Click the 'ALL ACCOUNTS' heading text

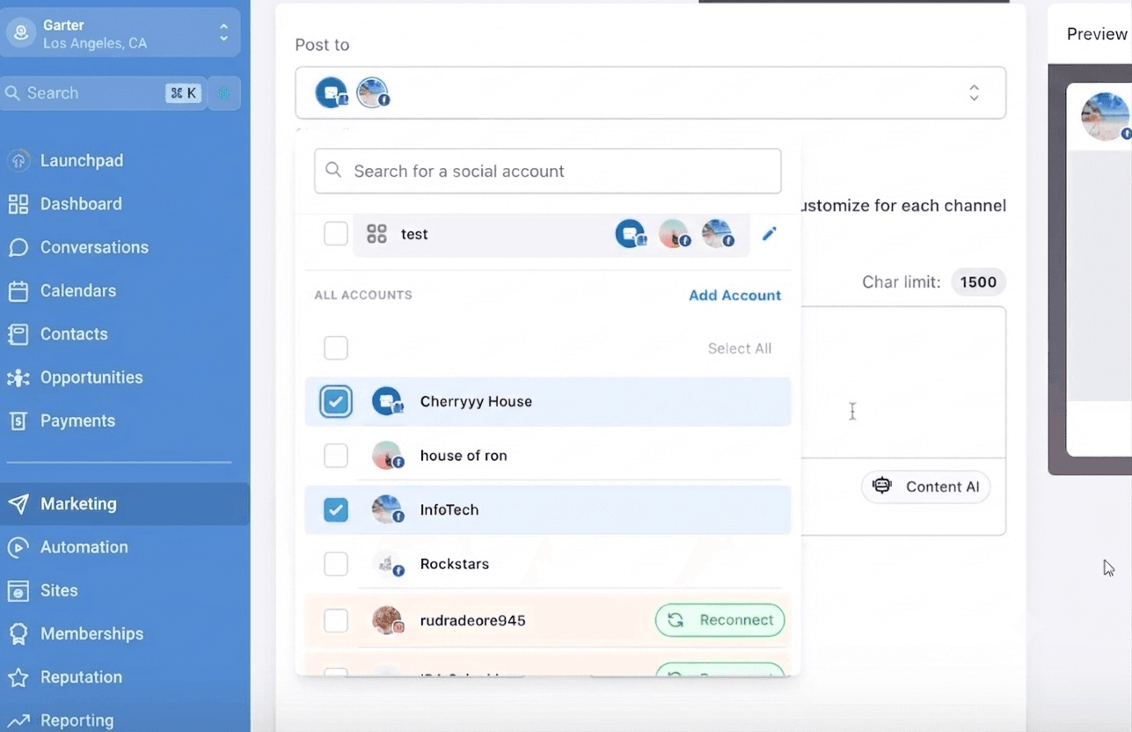pos(363,295)
